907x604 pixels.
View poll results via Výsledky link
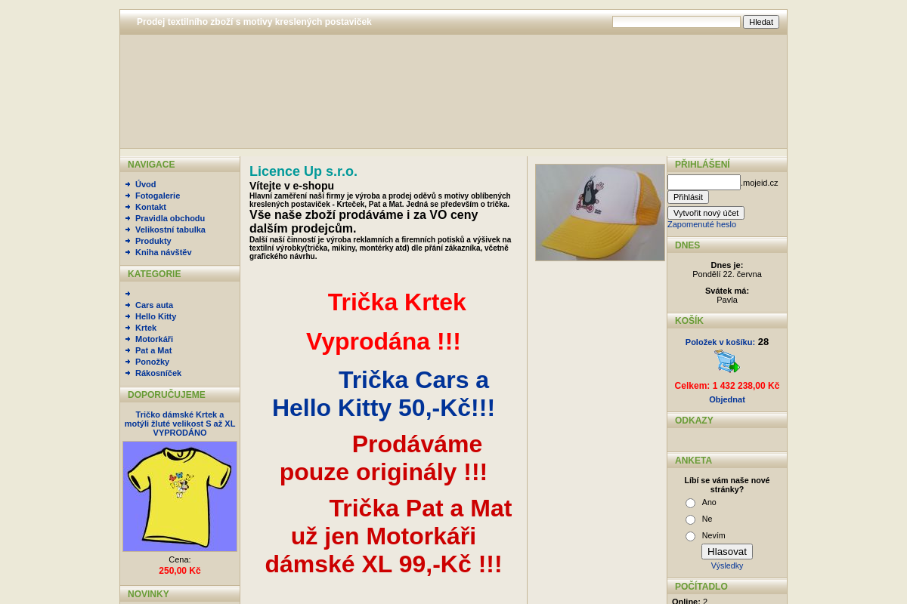(727, 565)
